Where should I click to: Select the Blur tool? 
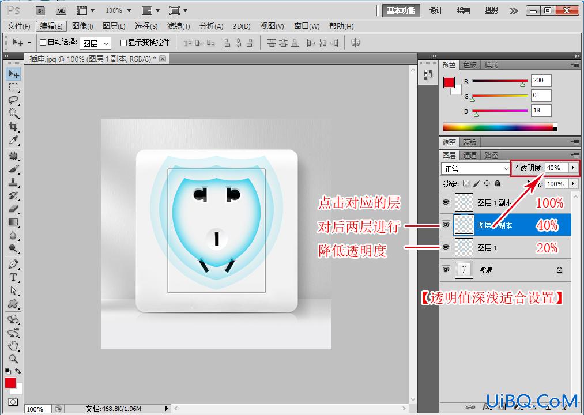tap(13, 235)
